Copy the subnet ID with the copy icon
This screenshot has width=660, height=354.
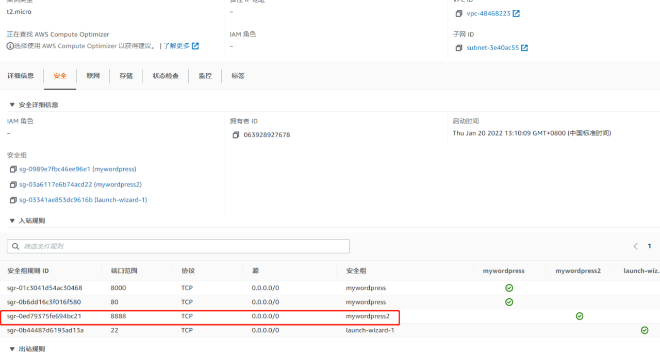tap(459, 47)
